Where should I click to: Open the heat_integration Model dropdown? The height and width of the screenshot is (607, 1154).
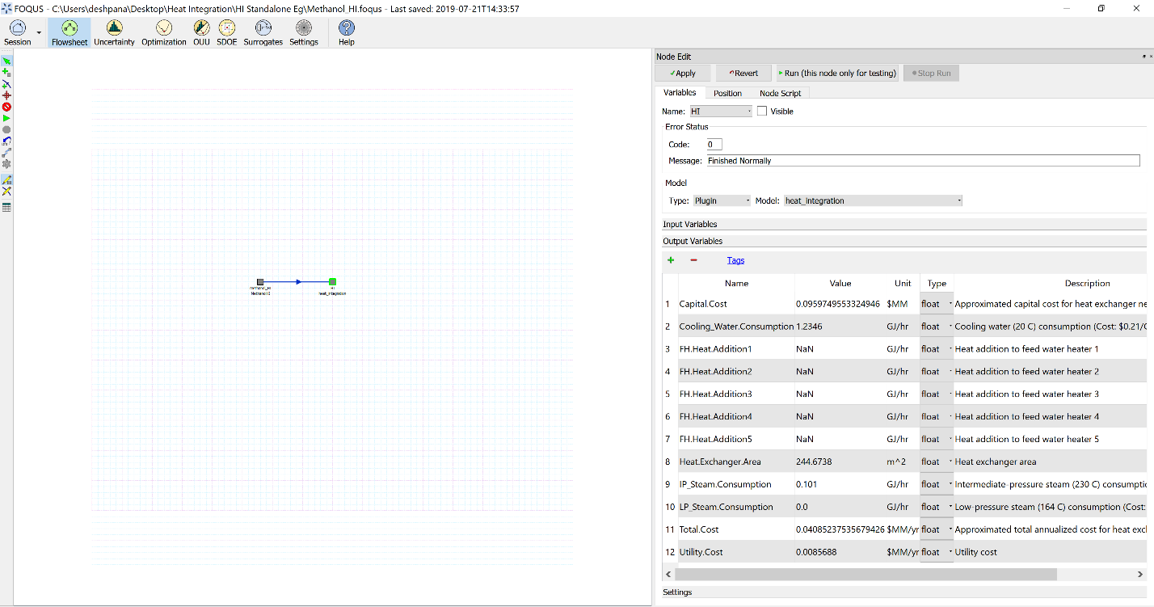[x=873, y=200]
